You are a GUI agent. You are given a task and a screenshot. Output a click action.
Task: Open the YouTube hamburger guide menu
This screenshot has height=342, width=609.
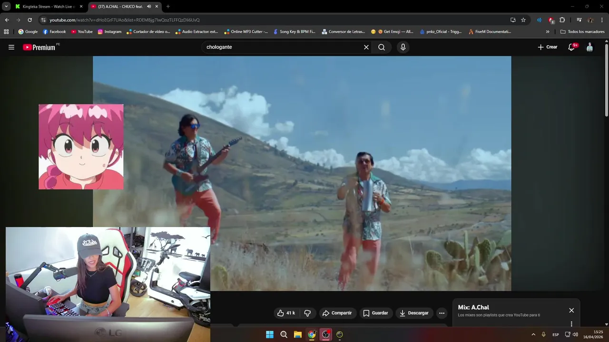(x=11, y=47)
